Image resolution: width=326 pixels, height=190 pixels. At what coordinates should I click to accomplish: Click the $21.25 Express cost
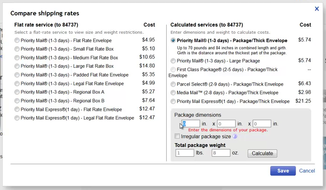tap(303, 101)
